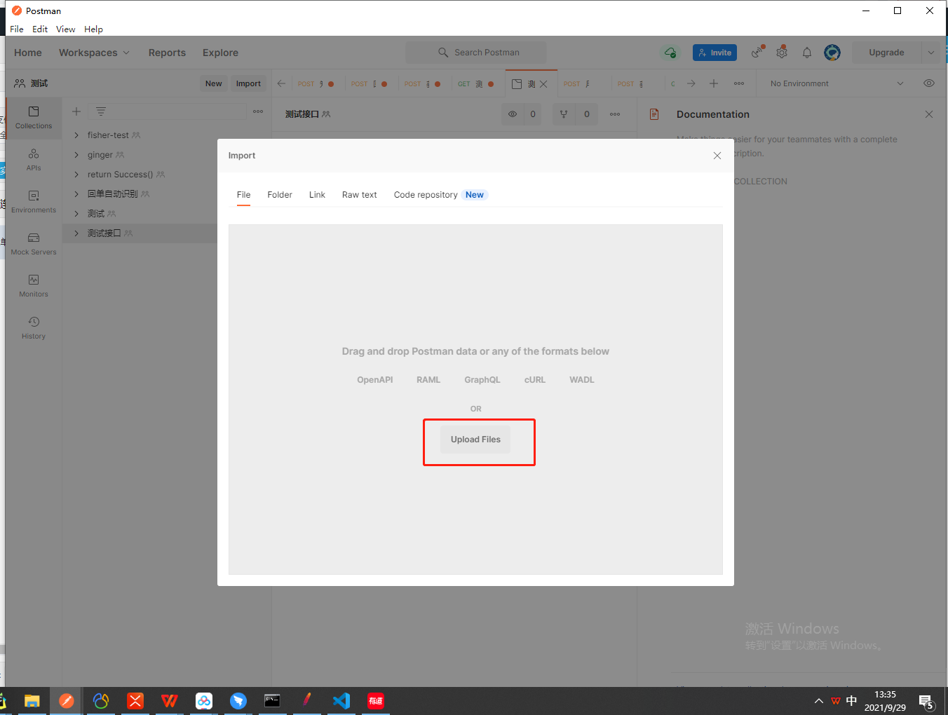Click the New button in workspace header

point(213,83)
